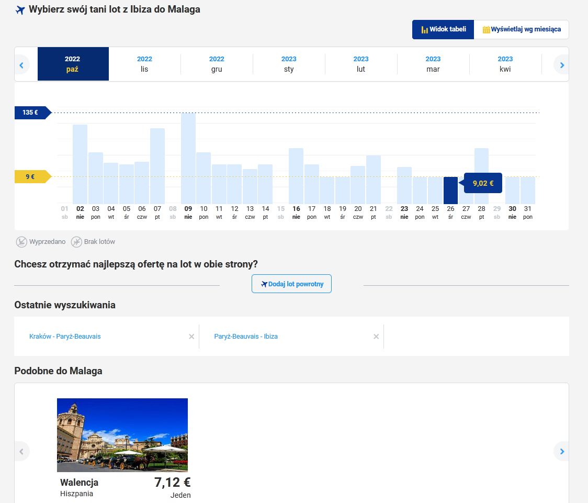Open the Walencja destination photo
588x503 pixels.
[122, 435]
